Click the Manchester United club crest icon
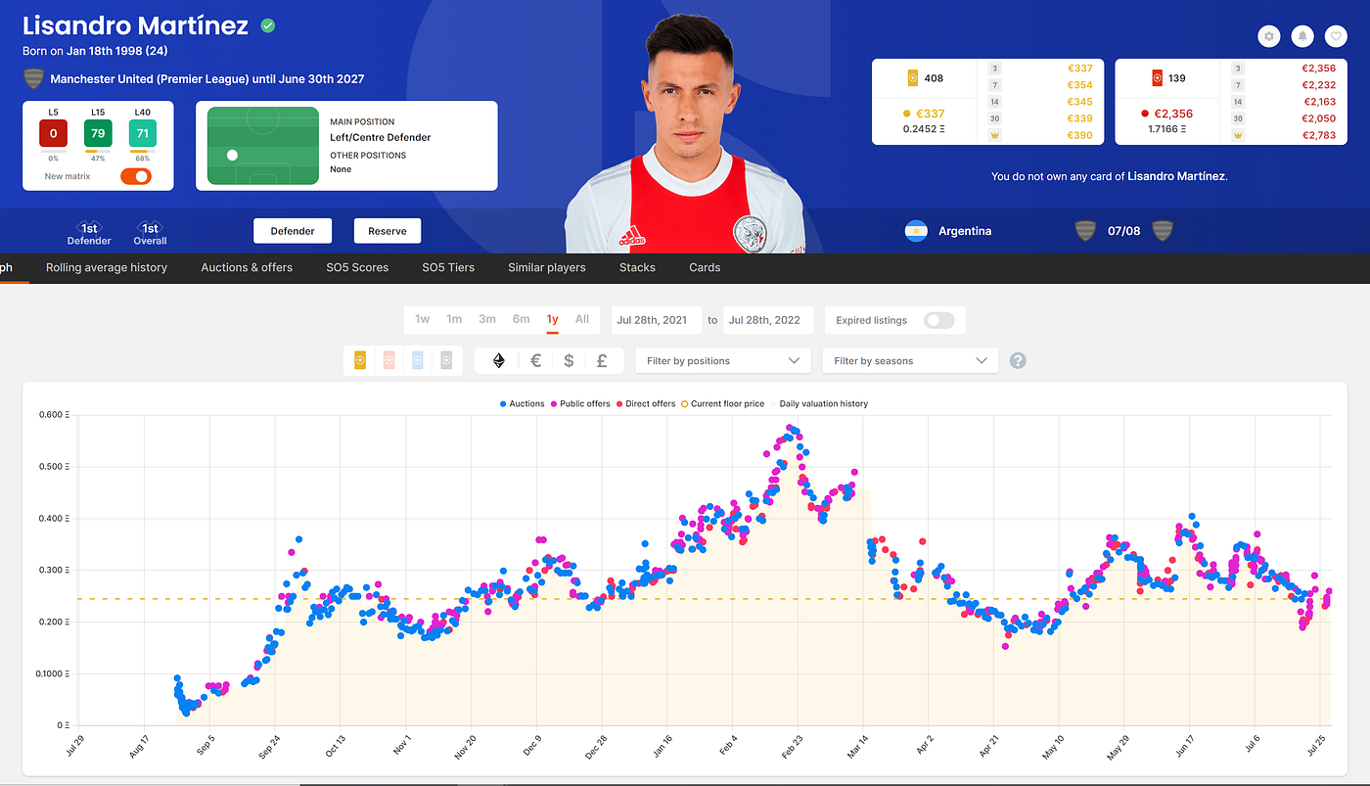Screen dimensions: 1370x786 [33, 78]
